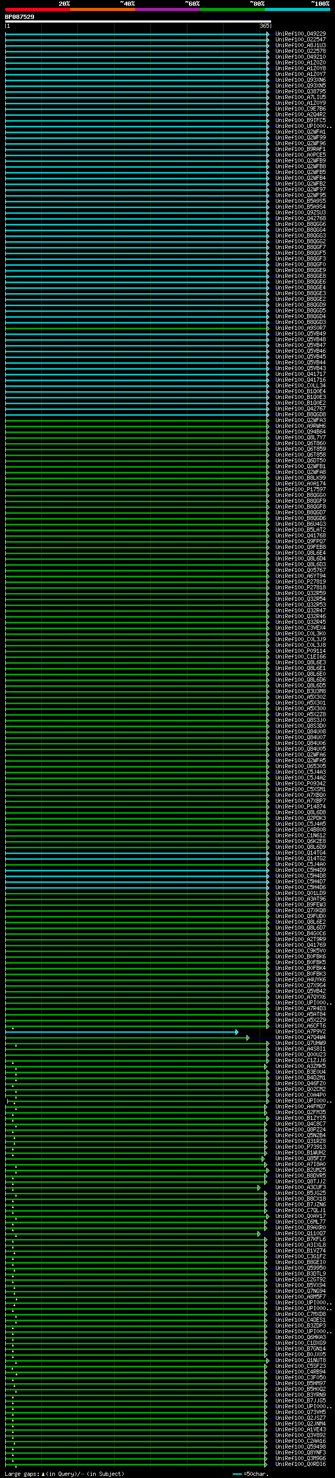Select the UniRef100_B3U3M8 label
The image size is (335, 1478).
coord(300,692)
